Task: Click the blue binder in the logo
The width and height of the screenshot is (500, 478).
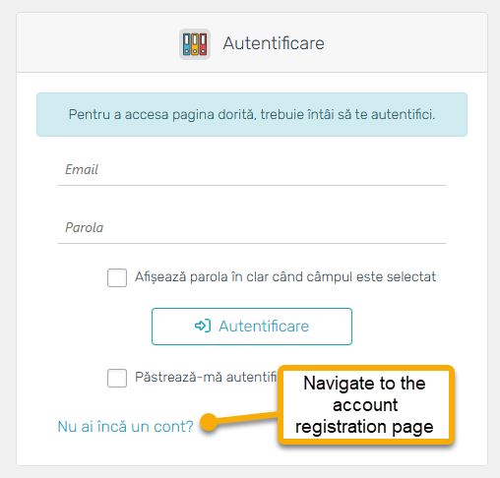Action: click(x=187, y=44)
